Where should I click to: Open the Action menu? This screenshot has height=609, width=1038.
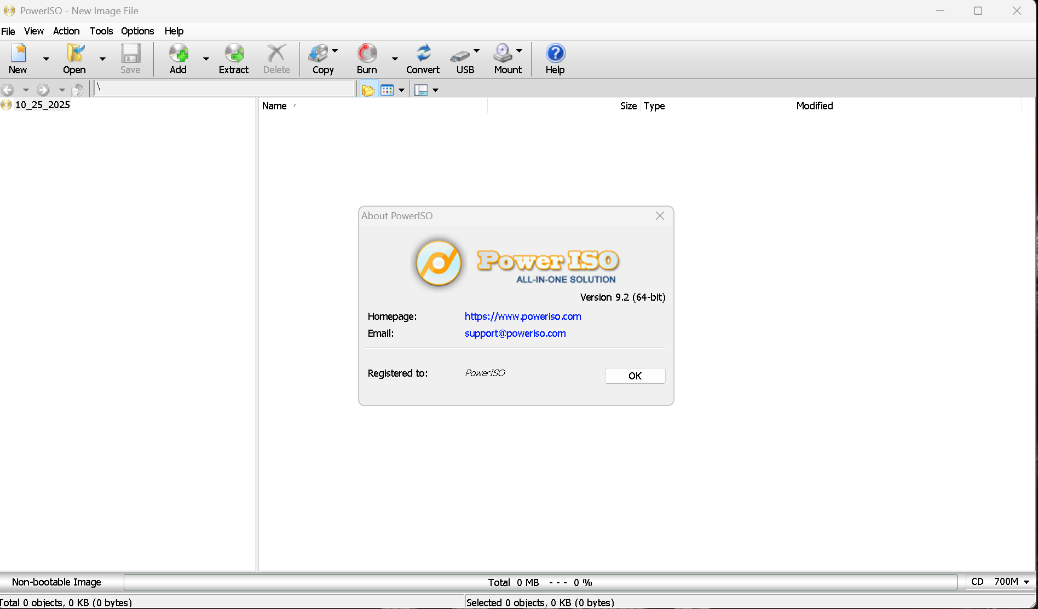pyautogui.click(x=66, y=31)
